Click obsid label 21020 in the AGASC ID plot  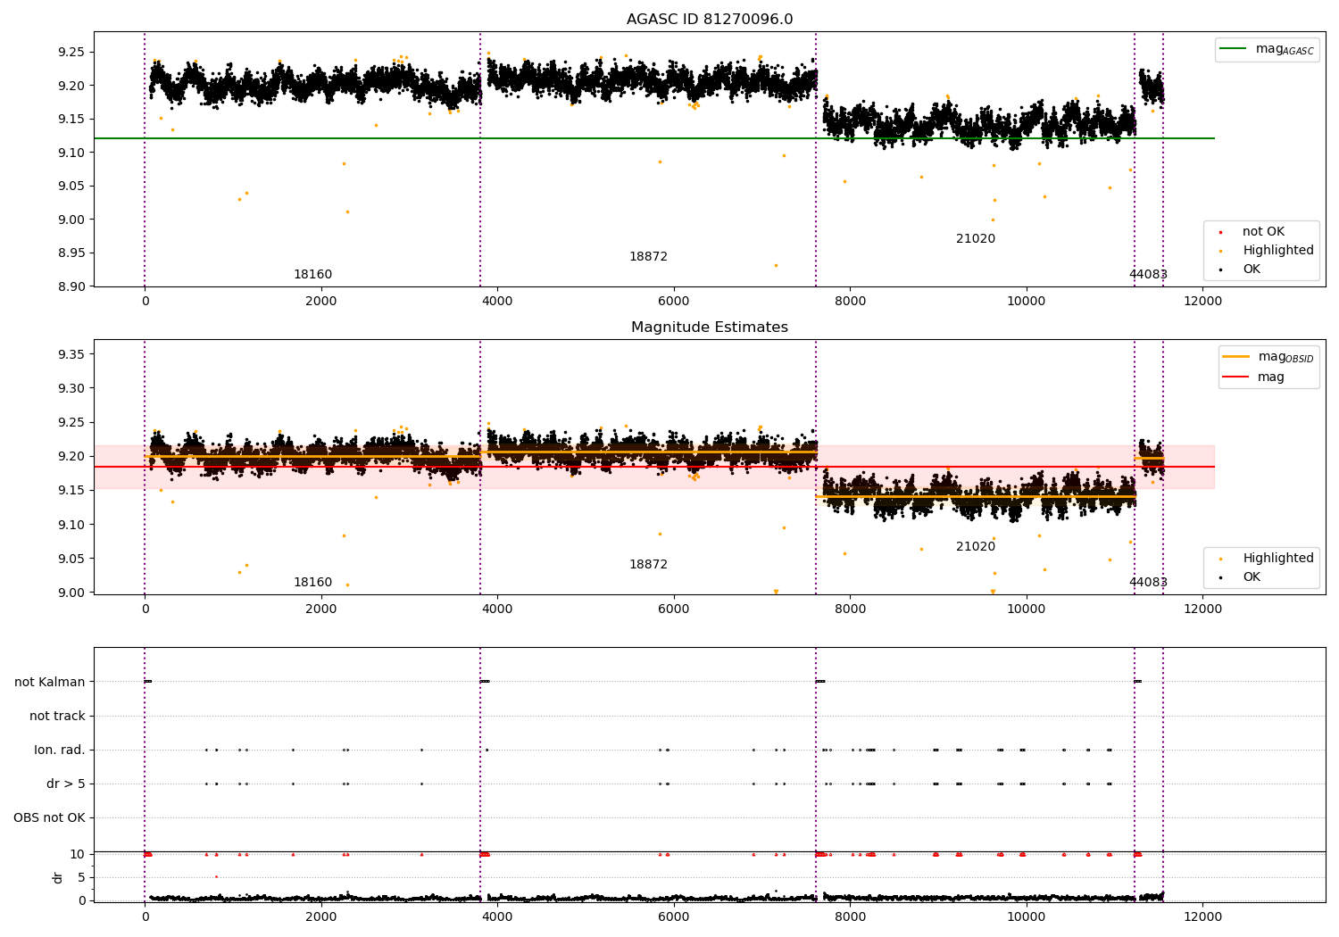[976, 239]
